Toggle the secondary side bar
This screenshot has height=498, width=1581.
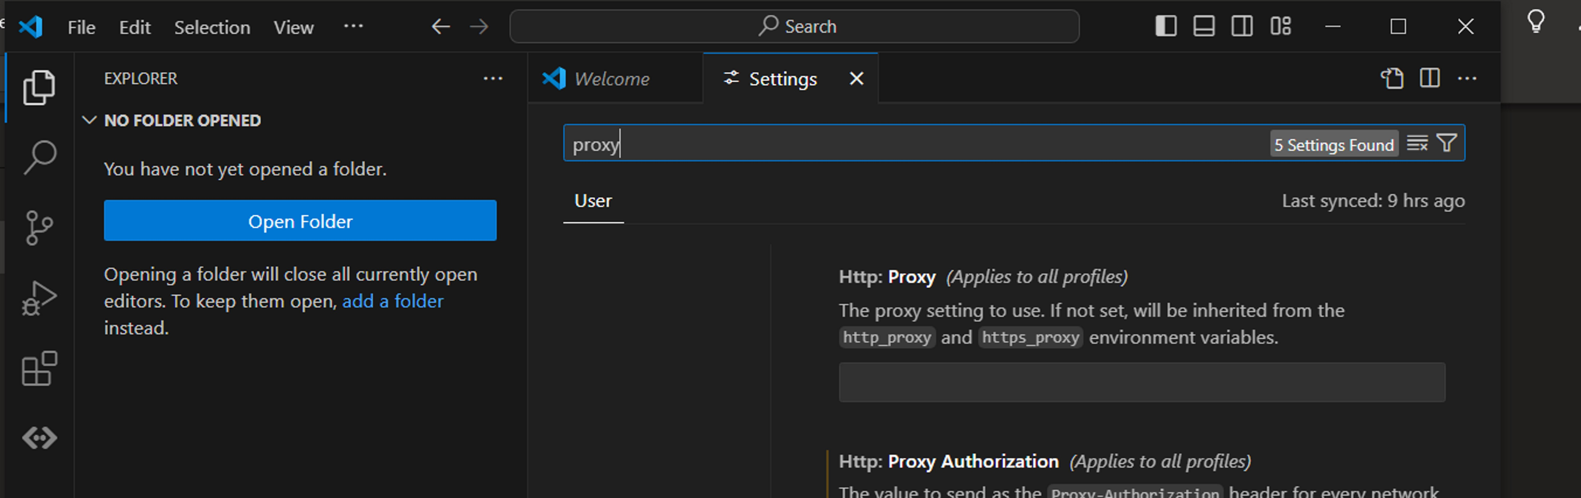point(1242,26)
